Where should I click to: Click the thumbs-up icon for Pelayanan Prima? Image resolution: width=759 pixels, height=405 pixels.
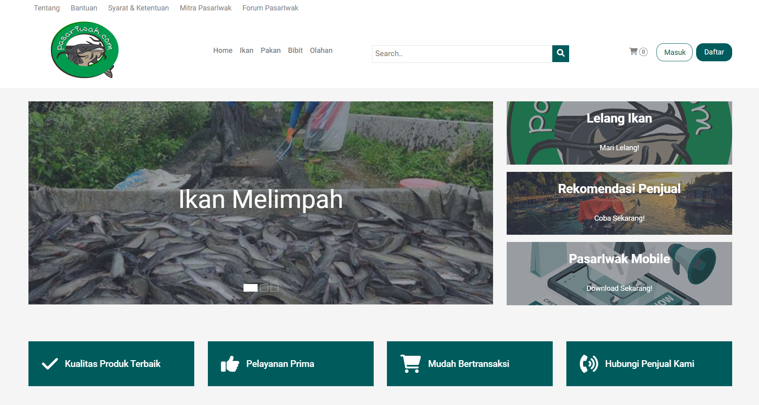click(x=230, y=364)
